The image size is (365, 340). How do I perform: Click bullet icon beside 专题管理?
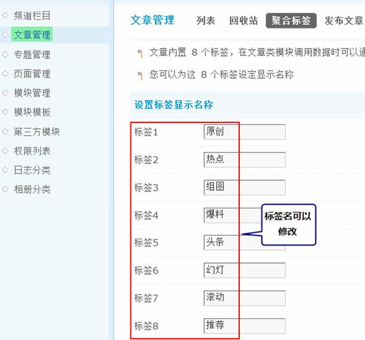pyautogui.click(x=5, y=55)
